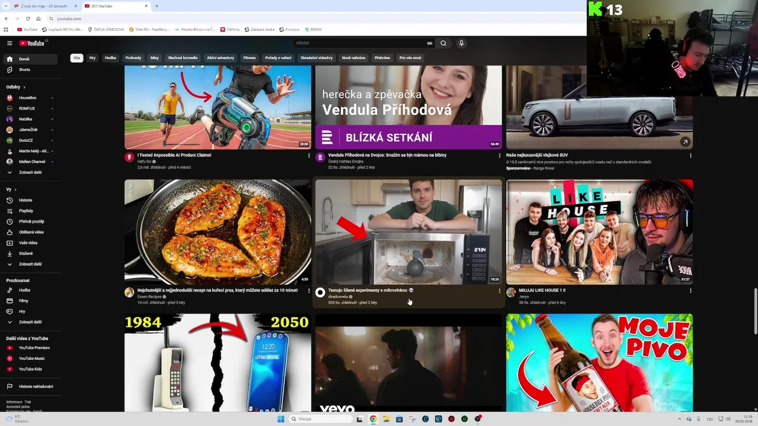
Task: Open a new browser tab
Action: point(156,6)
